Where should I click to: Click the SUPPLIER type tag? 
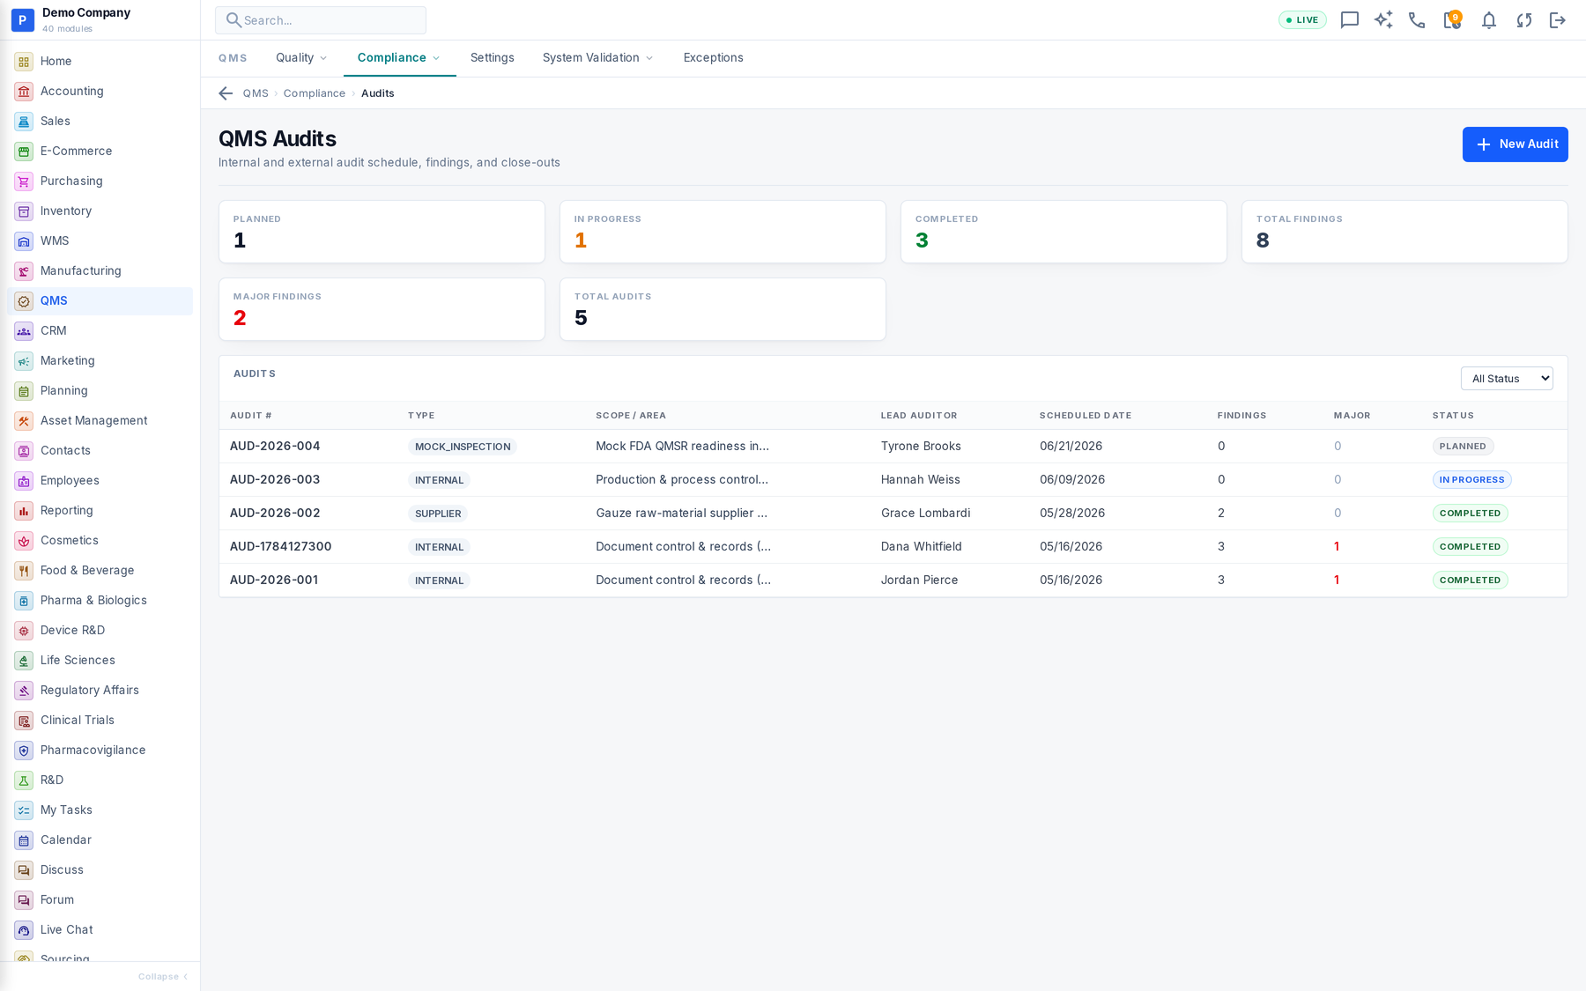coord(438,514)
